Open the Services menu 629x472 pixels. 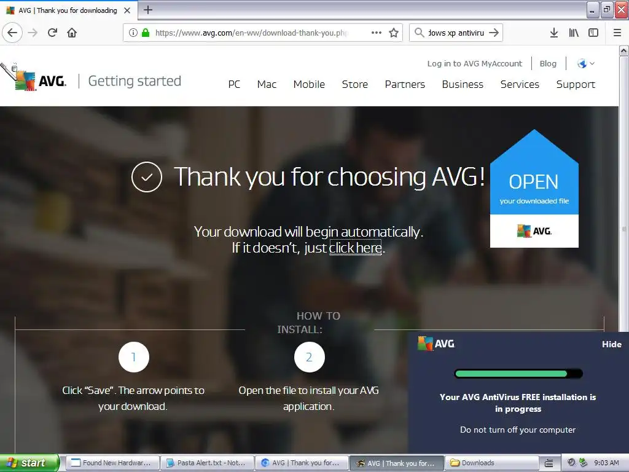pyautogui.click(x=520, y=84)
